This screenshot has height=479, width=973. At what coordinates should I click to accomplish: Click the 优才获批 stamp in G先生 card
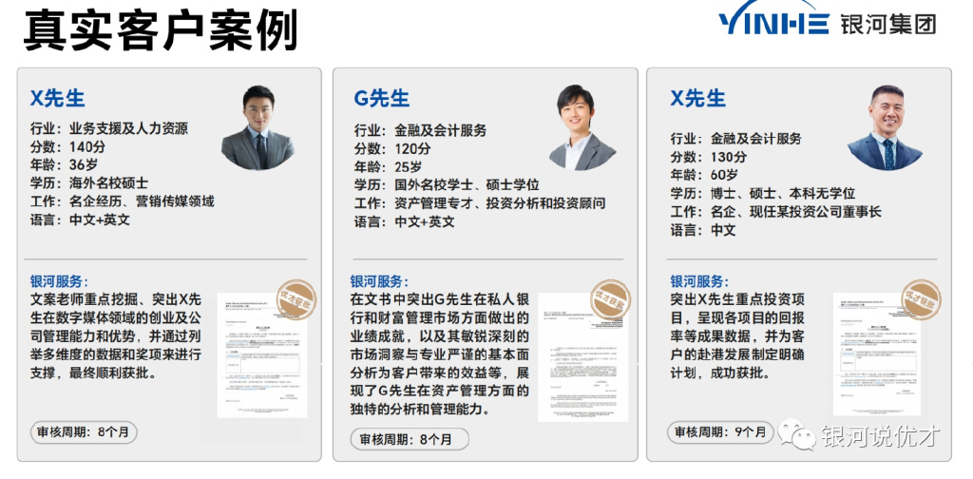[x=611, y=300]
